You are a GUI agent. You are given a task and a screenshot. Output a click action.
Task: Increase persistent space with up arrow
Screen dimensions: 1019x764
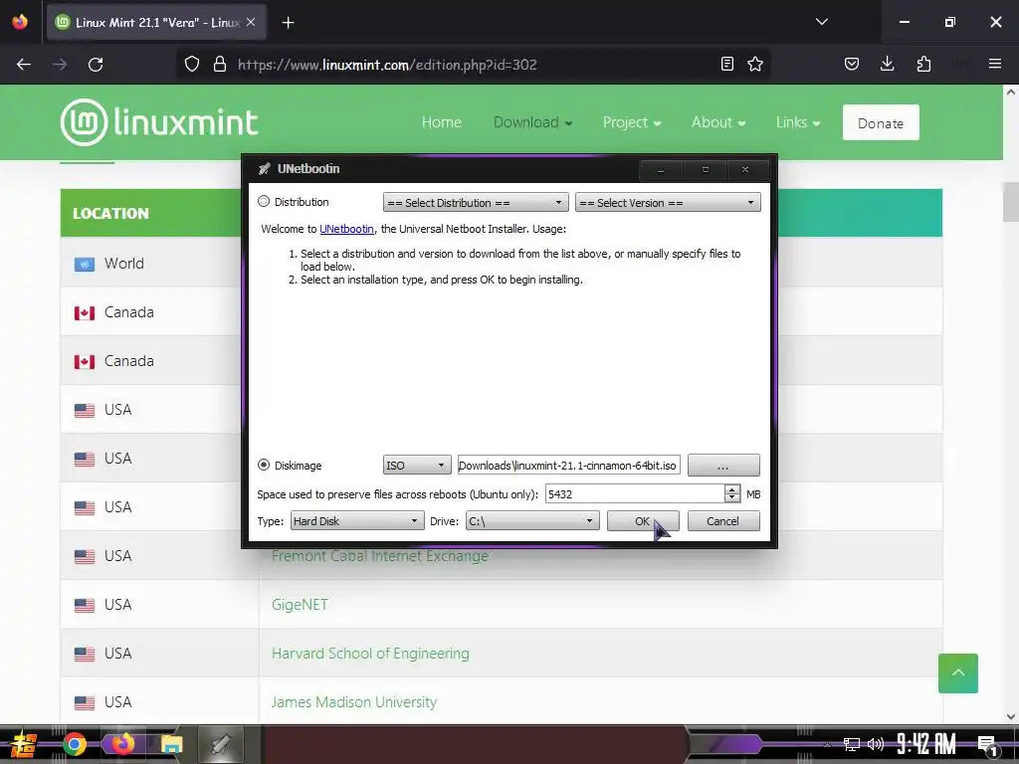click(731, 489)
